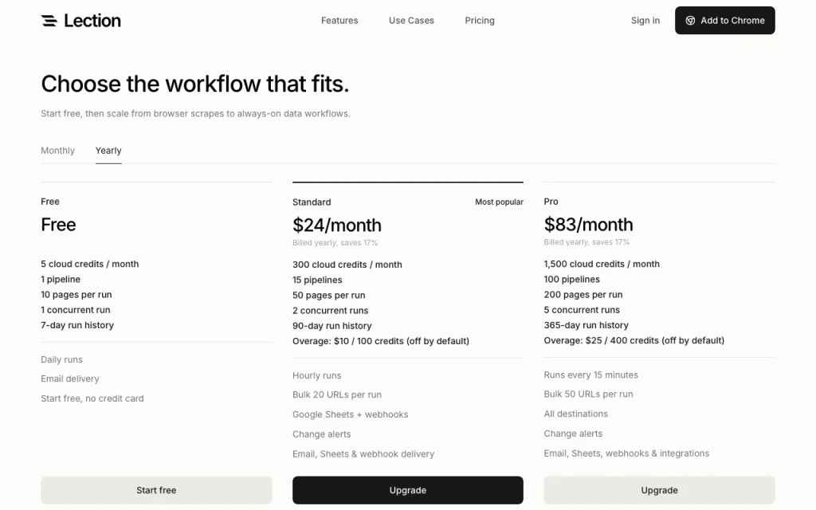Click the "Hourly runs" feature text
The width and height of the screenshot is (816, 510).
[x=317, y=376]
